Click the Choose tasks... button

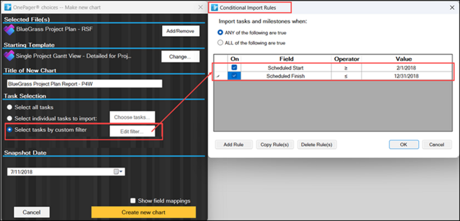coord(132,117)
